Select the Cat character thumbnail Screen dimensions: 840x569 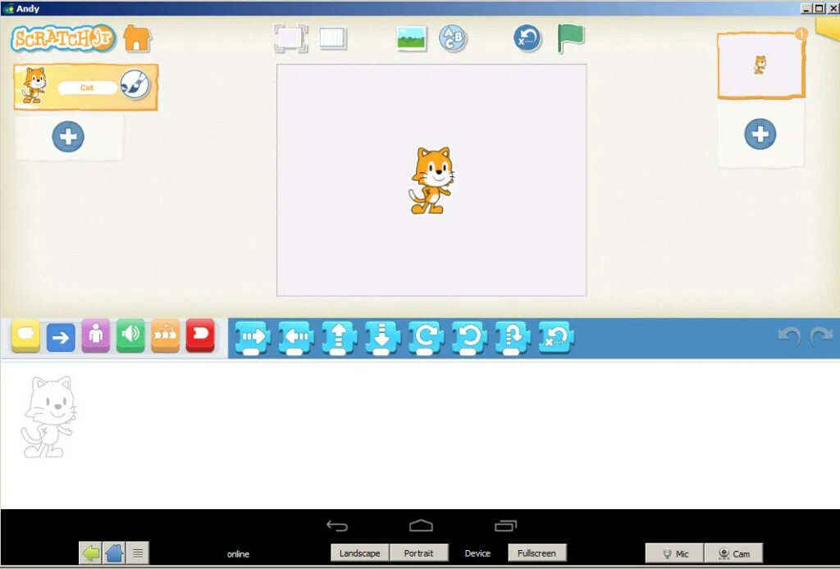(x=34, y=85)
